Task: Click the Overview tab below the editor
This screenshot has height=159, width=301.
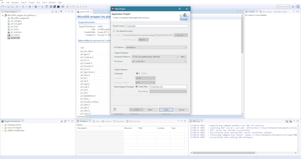Action: (x=81, y=116)
